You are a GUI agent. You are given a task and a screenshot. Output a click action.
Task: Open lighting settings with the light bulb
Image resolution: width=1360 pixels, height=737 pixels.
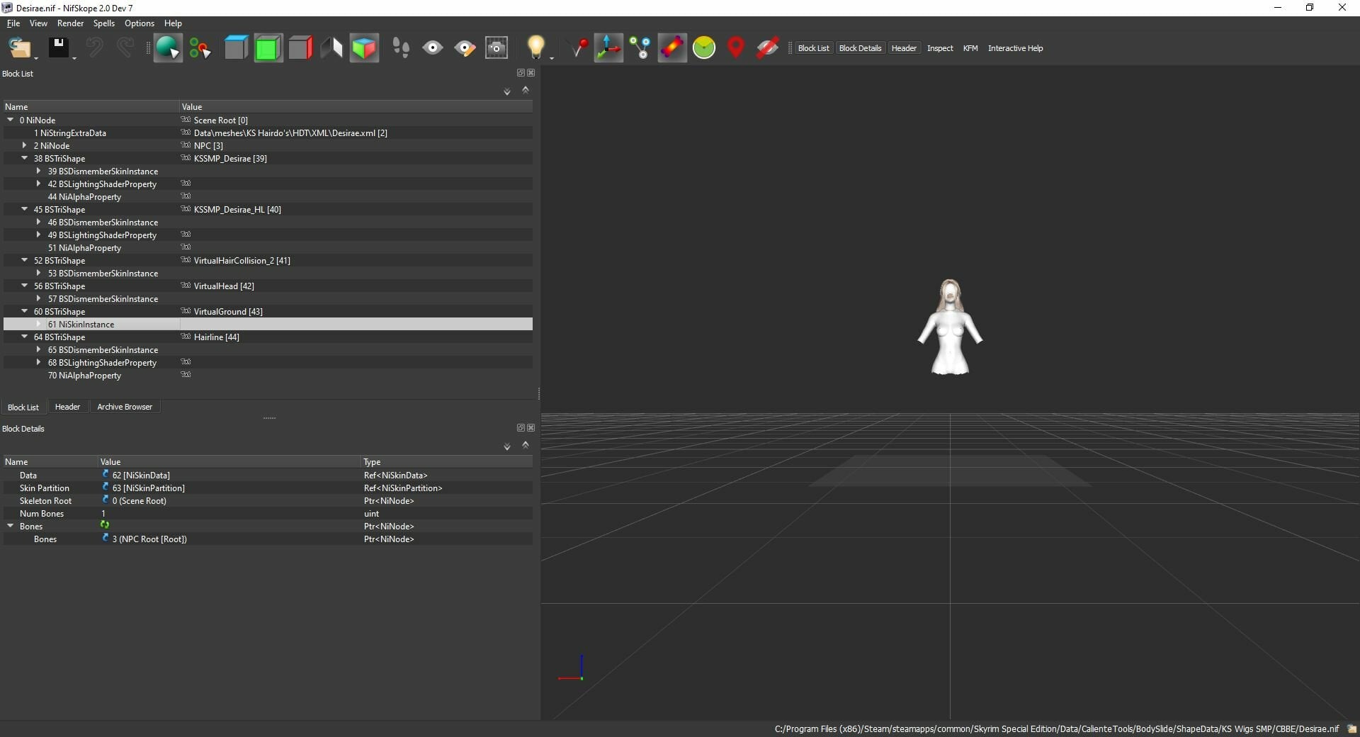536,48
